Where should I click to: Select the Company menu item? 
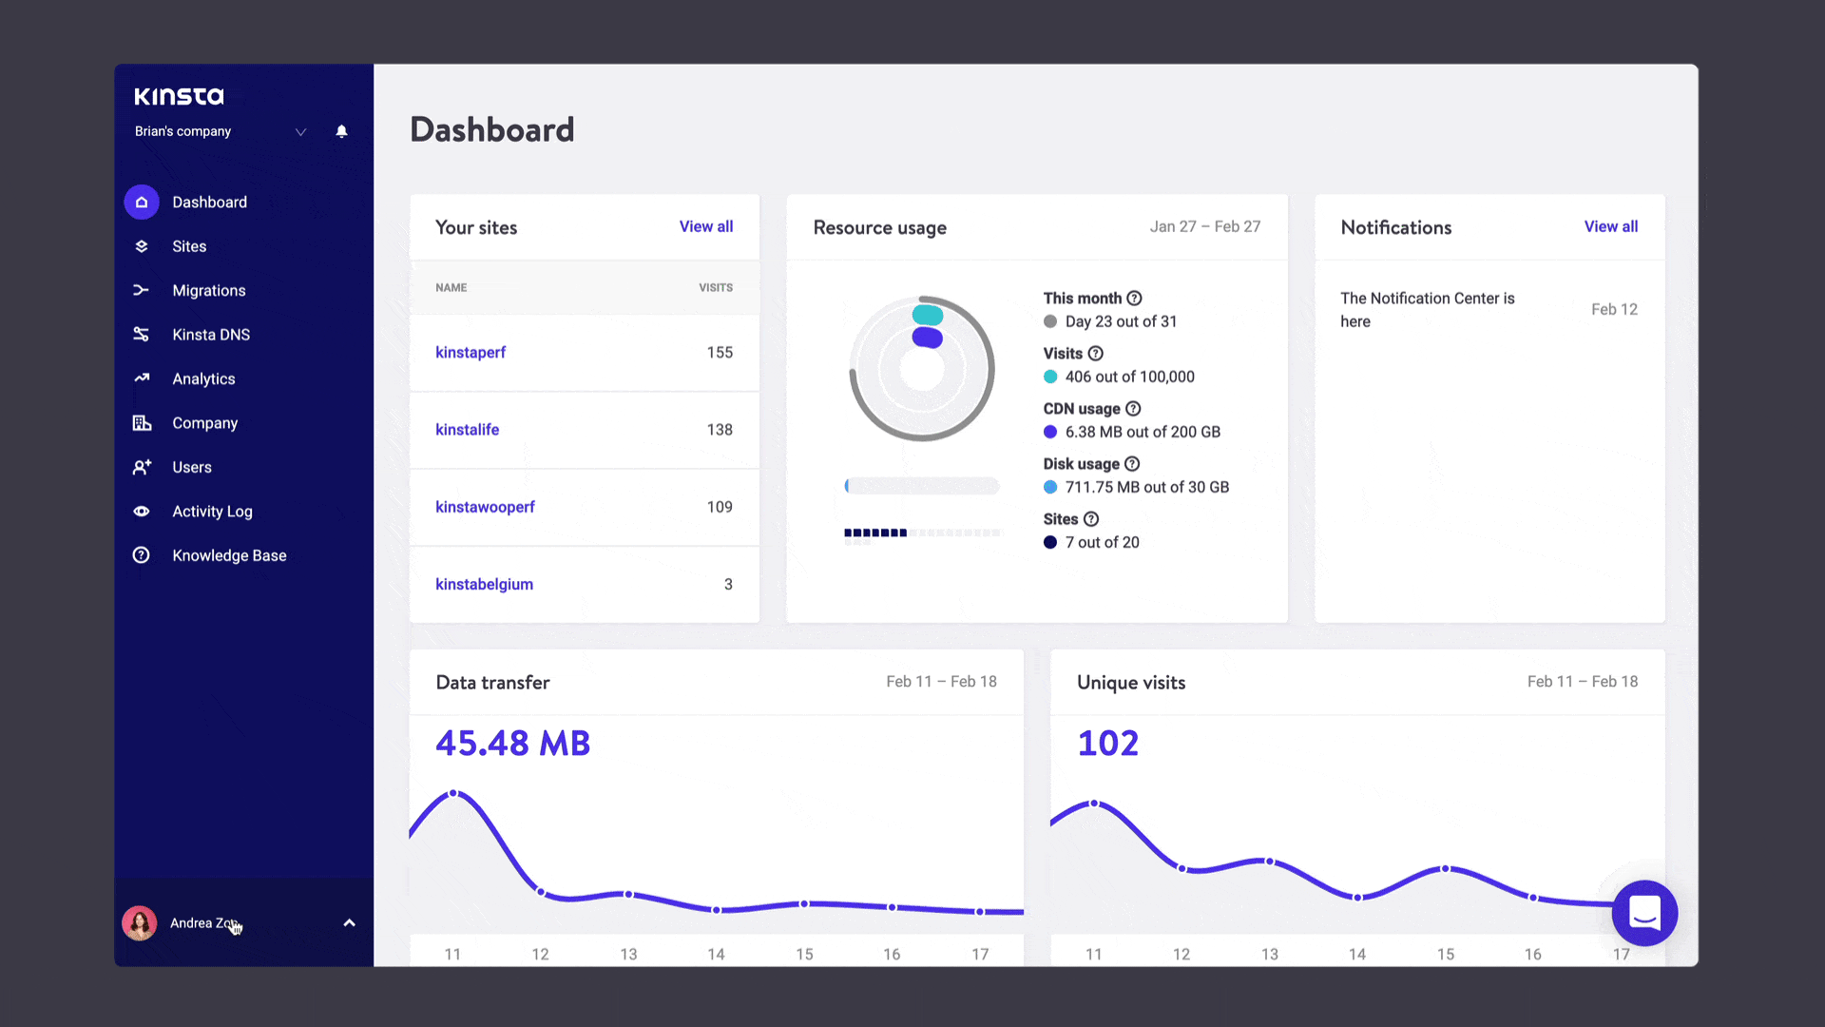(204, 422)
